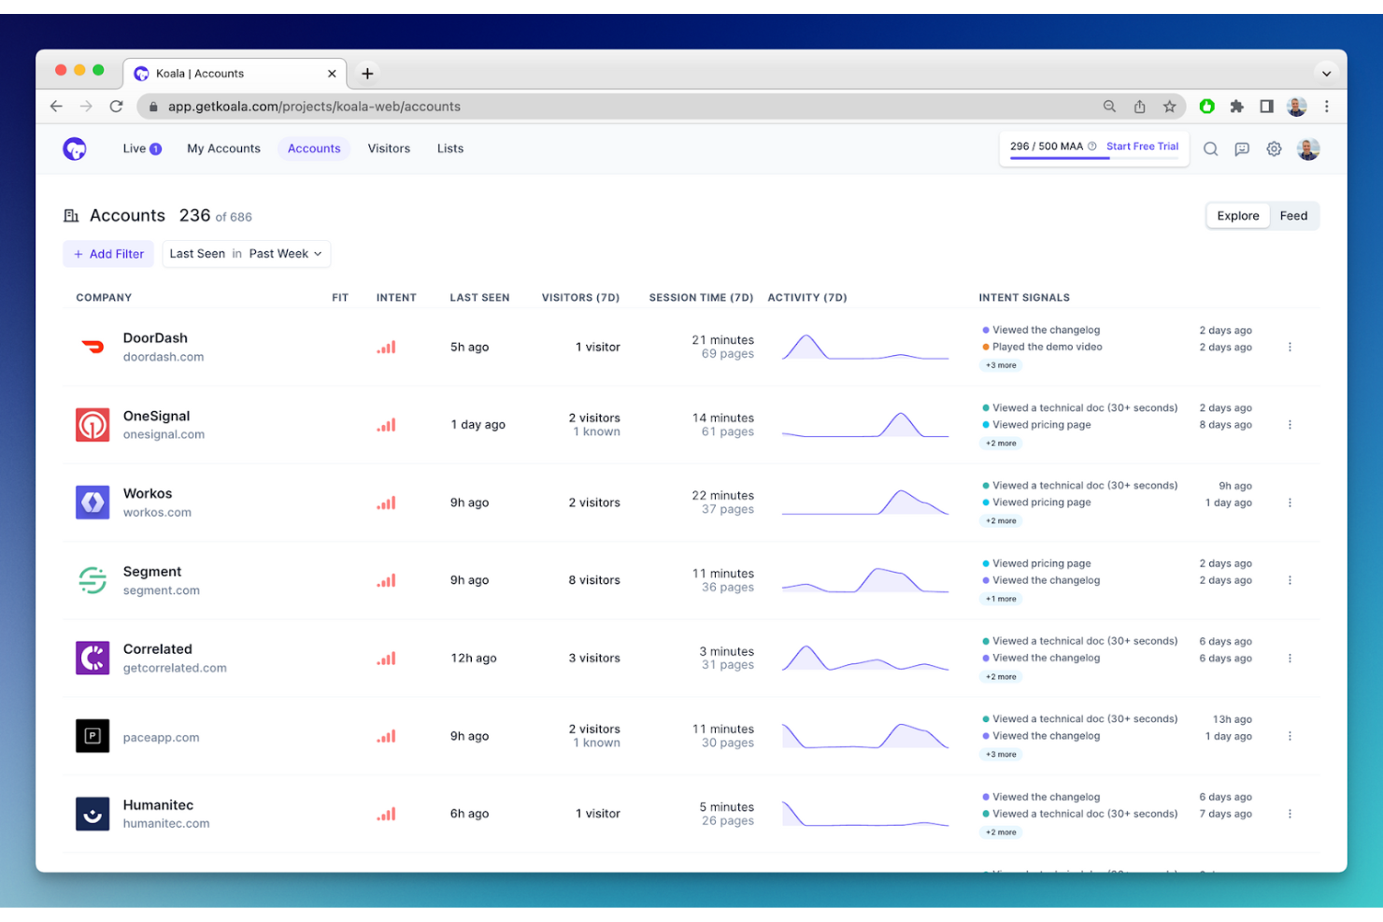Expand the +1 more signals for Segment
Image resolution: width=1383 pixels, height=922 pixels.
pos(1001,599)
